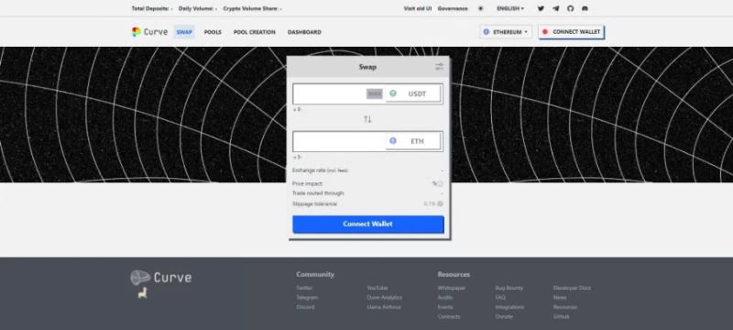Image resolution: width=733 pixels, height=330 pixels.
Task: Click the MAX amount button
Action: [375, 93]
